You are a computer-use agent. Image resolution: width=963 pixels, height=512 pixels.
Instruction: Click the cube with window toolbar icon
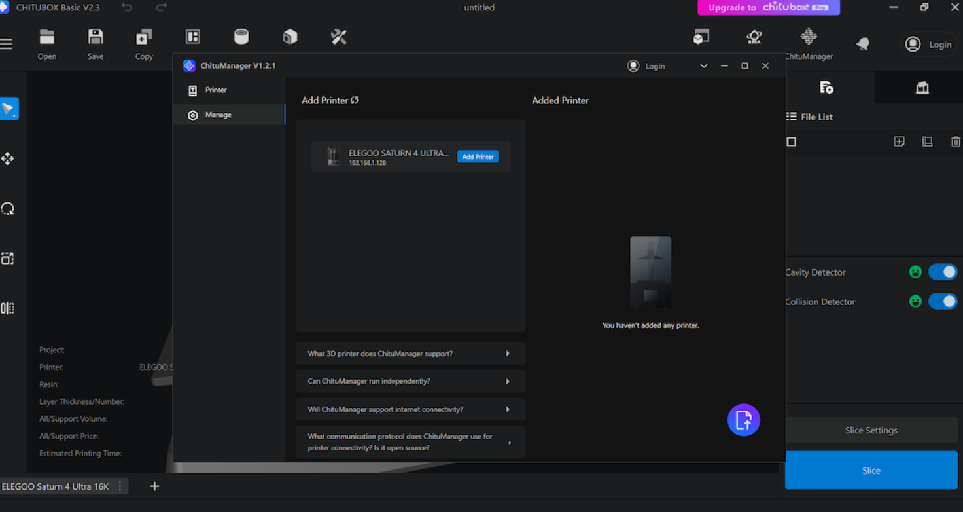(x=701, y=37)
